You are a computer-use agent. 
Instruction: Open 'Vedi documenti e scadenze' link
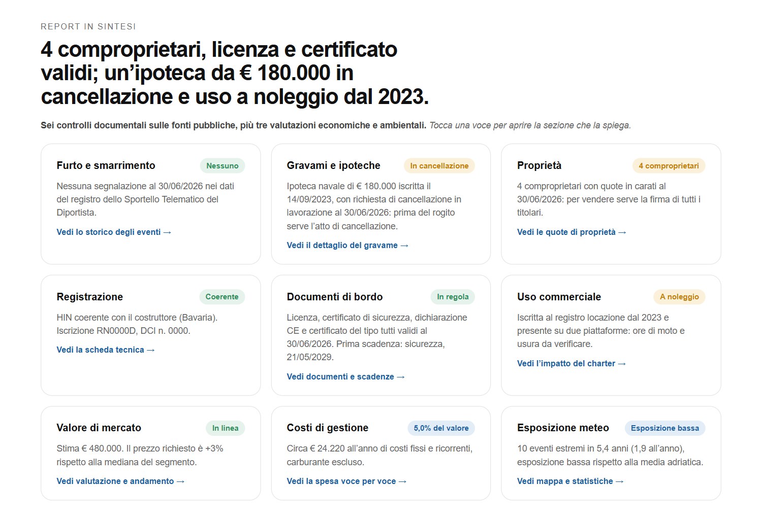click(x=345, y=376)
